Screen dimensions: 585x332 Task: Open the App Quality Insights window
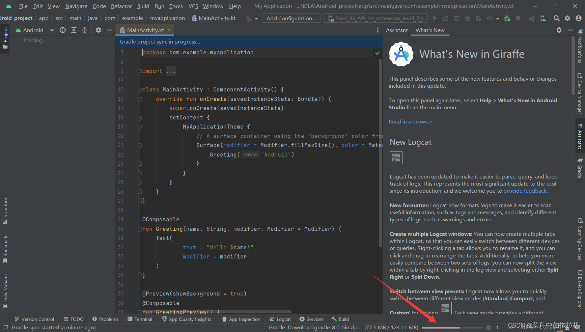pyautogui.click(x=187, y=319)
